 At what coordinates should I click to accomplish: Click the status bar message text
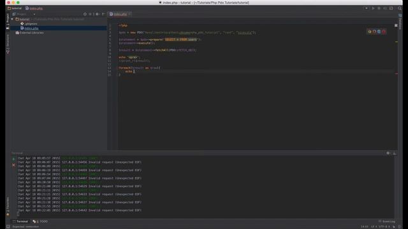tap(25, 226)
